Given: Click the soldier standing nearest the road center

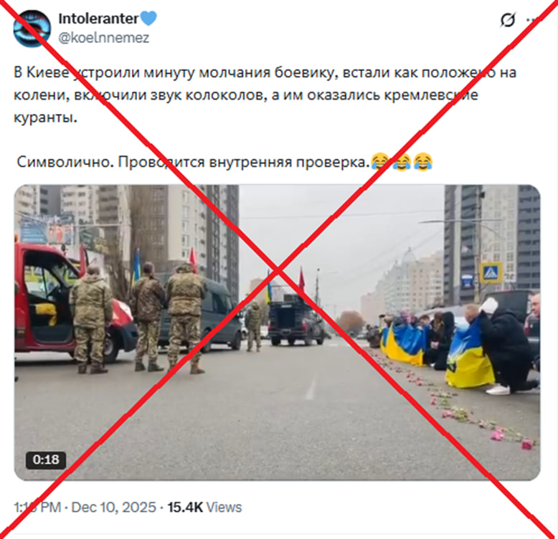Looking at the screenshot, I should point(254,326).
